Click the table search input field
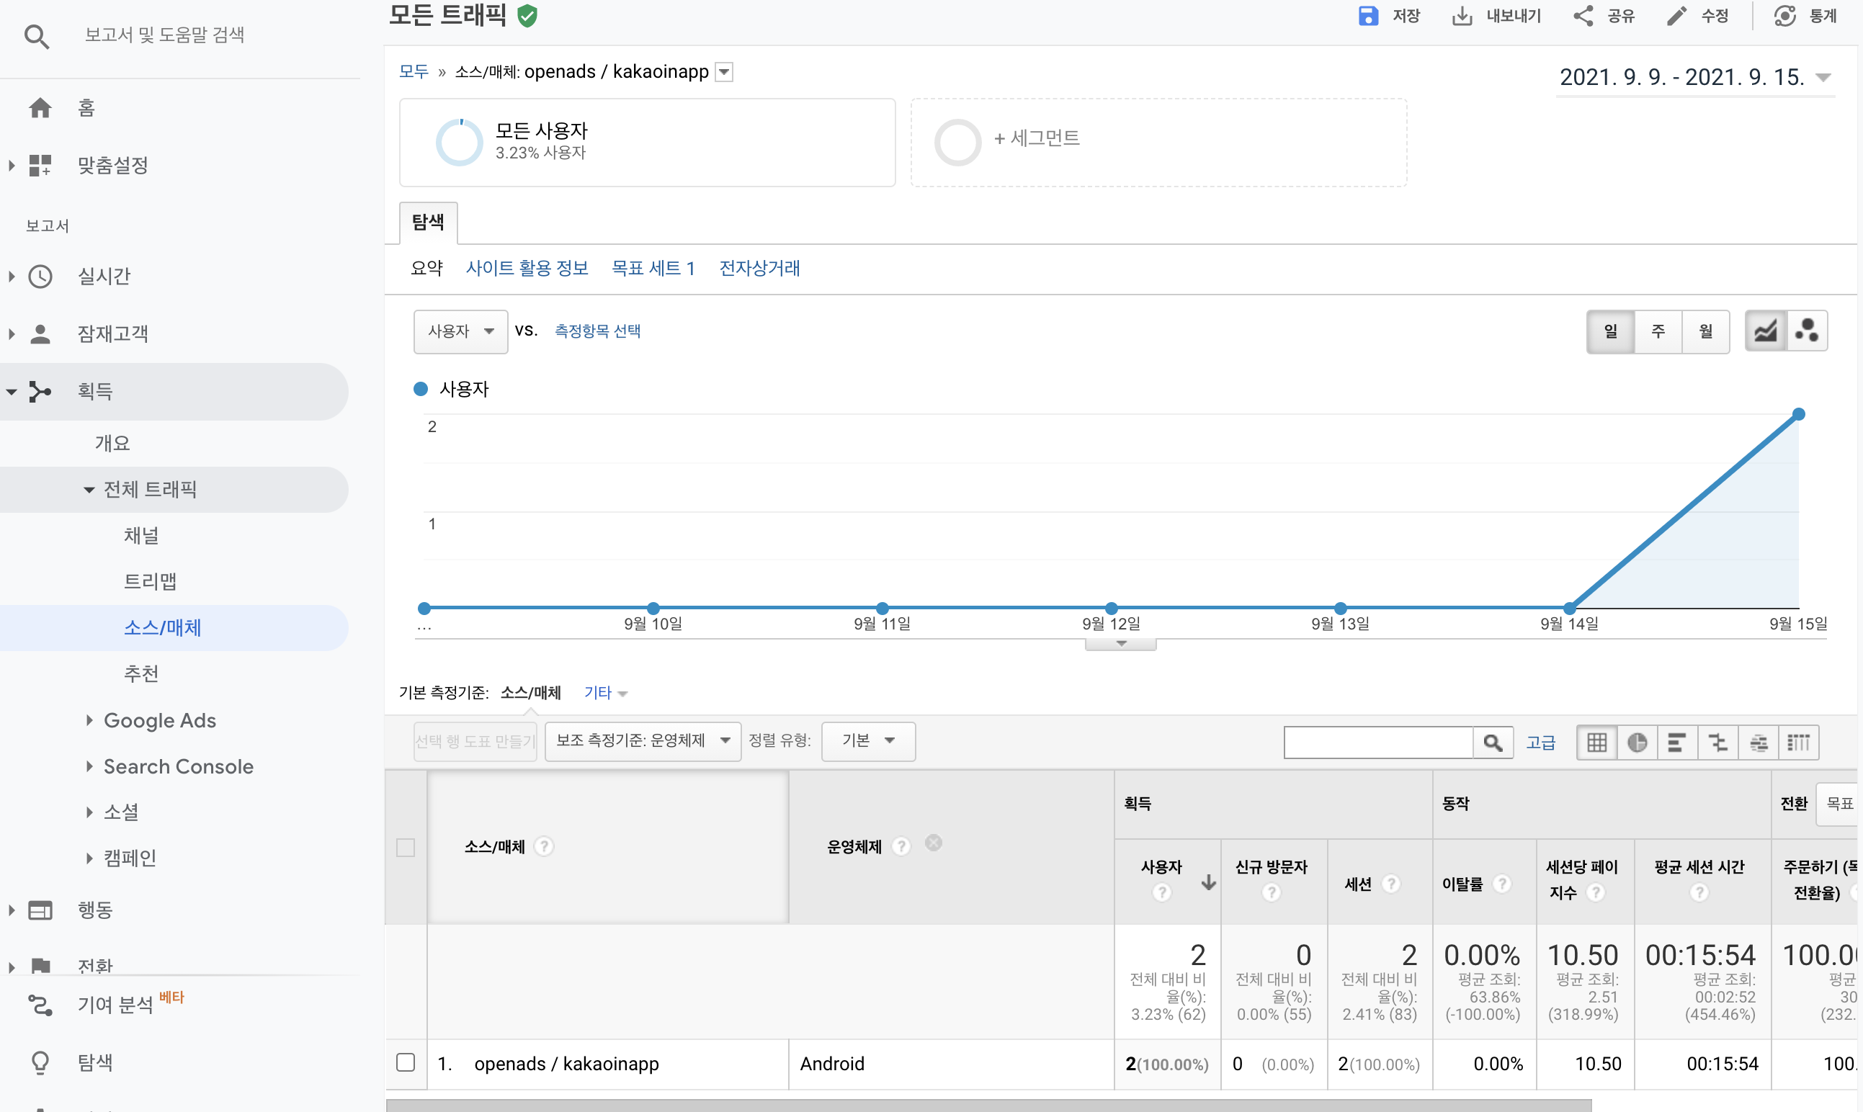 click(1377, 743)
